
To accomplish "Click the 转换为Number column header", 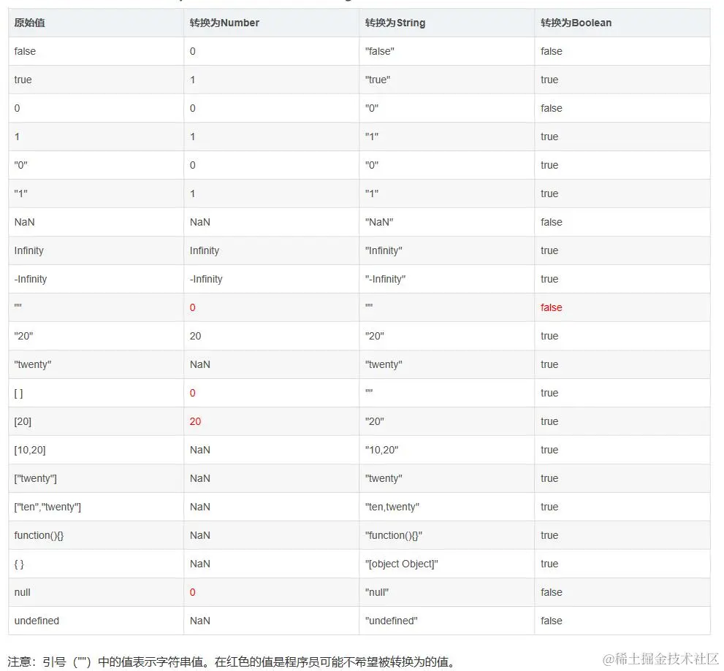I will (224, 23).
